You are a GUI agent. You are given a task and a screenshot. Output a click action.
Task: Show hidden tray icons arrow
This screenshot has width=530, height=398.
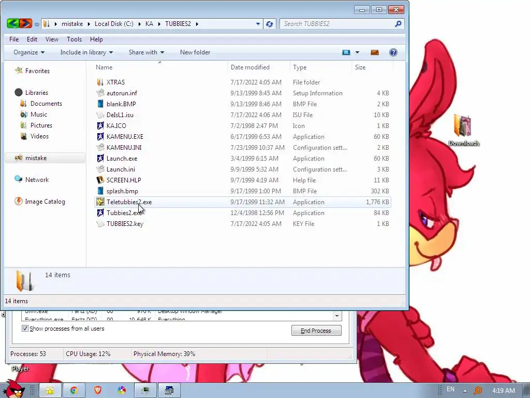pyautogui.click(x=465, y=391)
